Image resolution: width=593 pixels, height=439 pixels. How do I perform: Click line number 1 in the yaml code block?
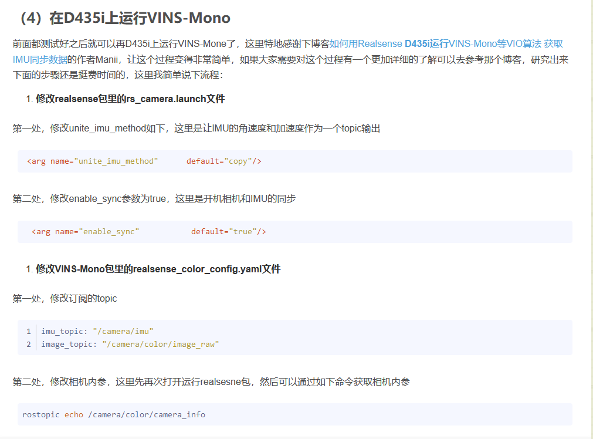tap(28, 331)
